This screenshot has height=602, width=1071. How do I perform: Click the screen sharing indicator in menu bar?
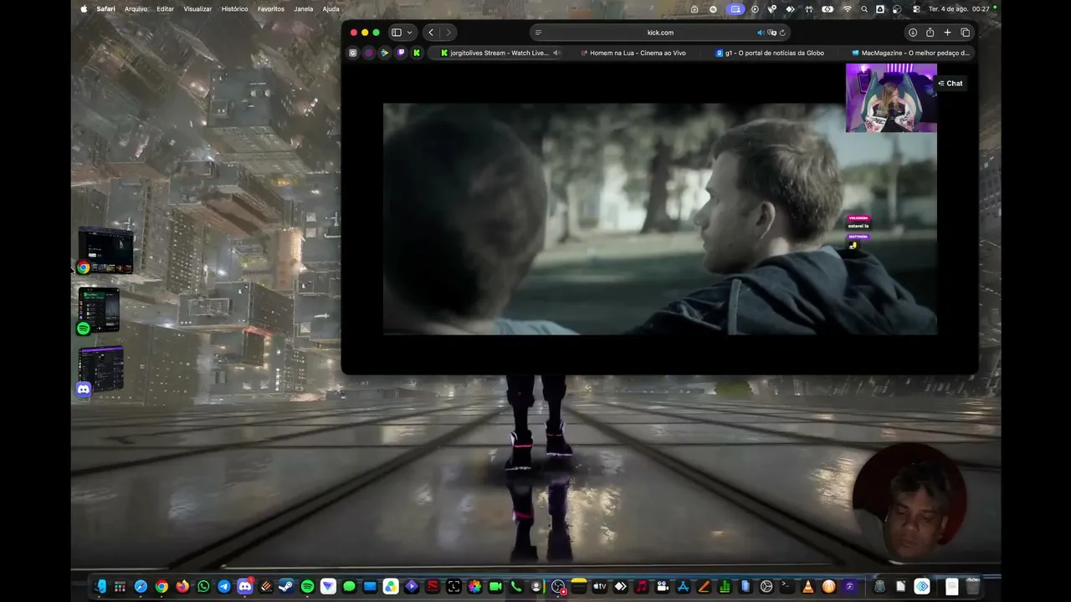(735, 9)
